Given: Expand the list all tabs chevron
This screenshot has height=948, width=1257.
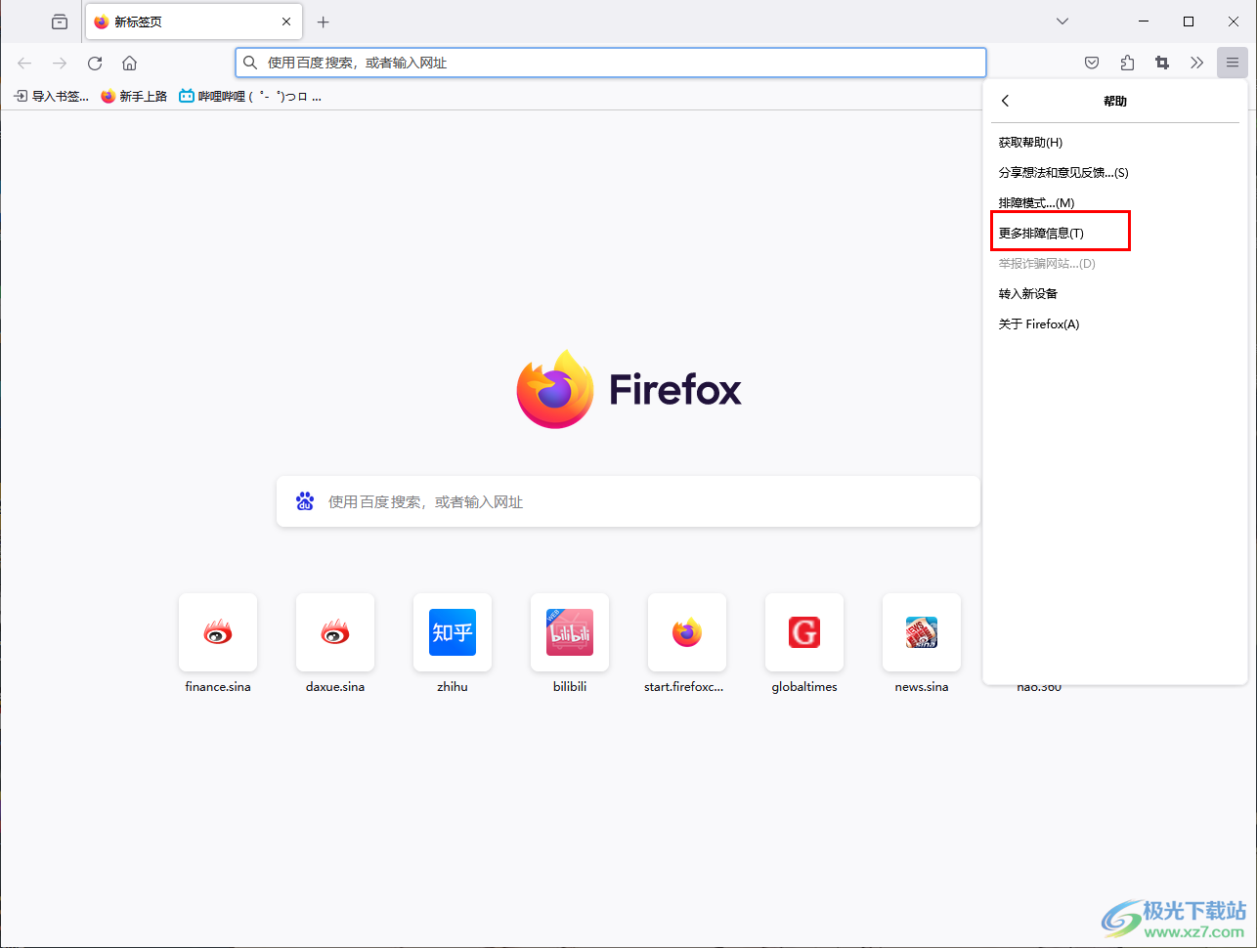Looking at the screenshot, I should (x=1062, y=22).
